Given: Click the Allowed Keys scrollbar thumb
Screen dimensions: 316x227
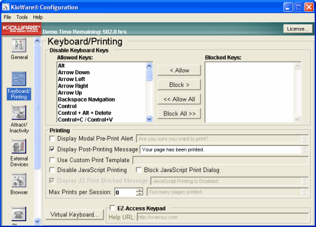Looking at the screenshot, I should click(x=149, y=75).
